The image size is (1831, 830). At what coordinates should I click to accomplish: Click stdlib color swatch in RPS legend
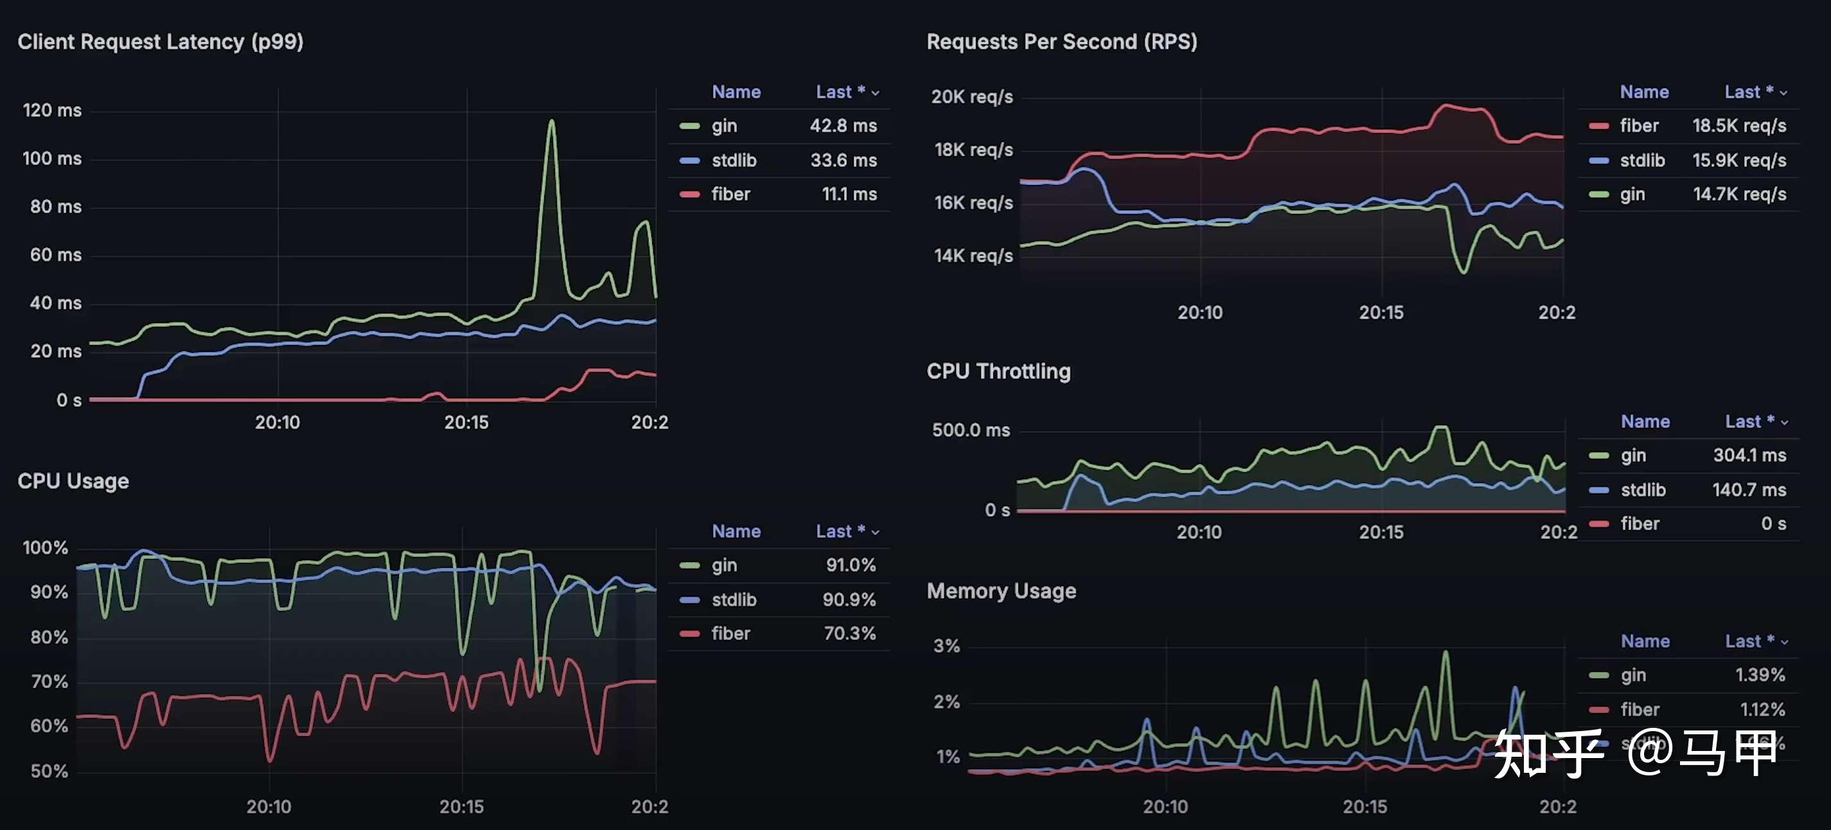tap(1598, 161)
